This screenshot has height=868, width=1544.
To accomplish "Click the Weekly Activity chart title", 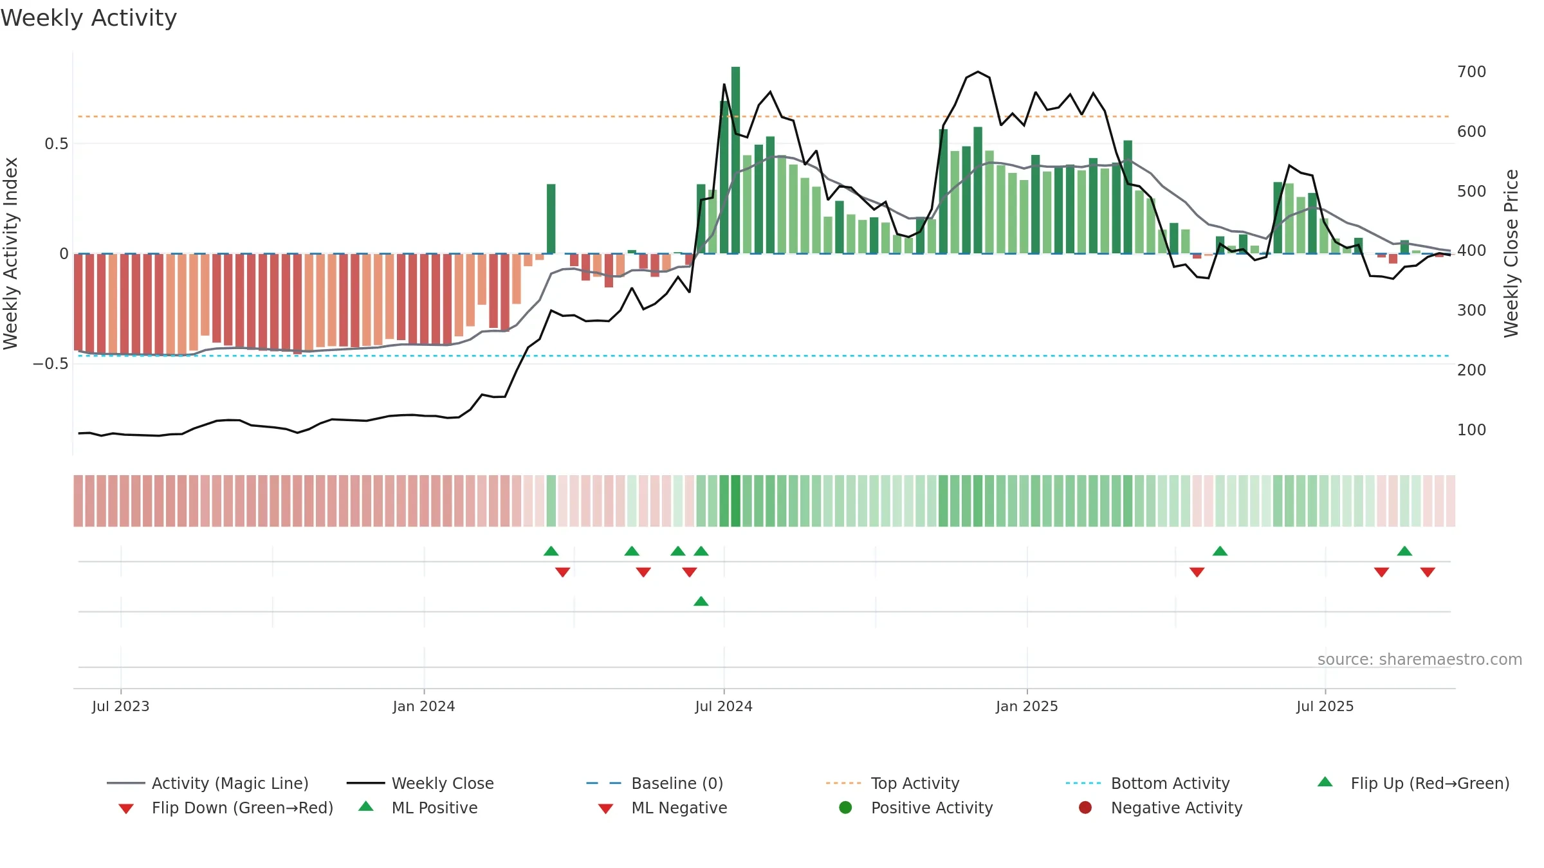I will click(89, 18).
